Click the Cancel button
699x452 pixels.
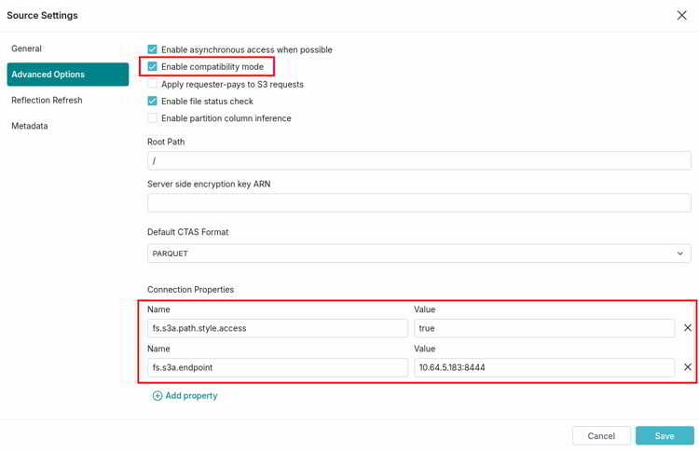coord(601,435)
